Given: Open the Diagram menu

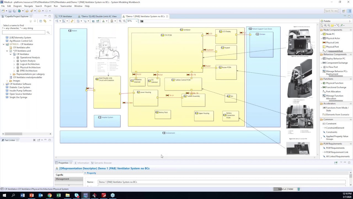Looking at the screenshot, I should [17, 6].
